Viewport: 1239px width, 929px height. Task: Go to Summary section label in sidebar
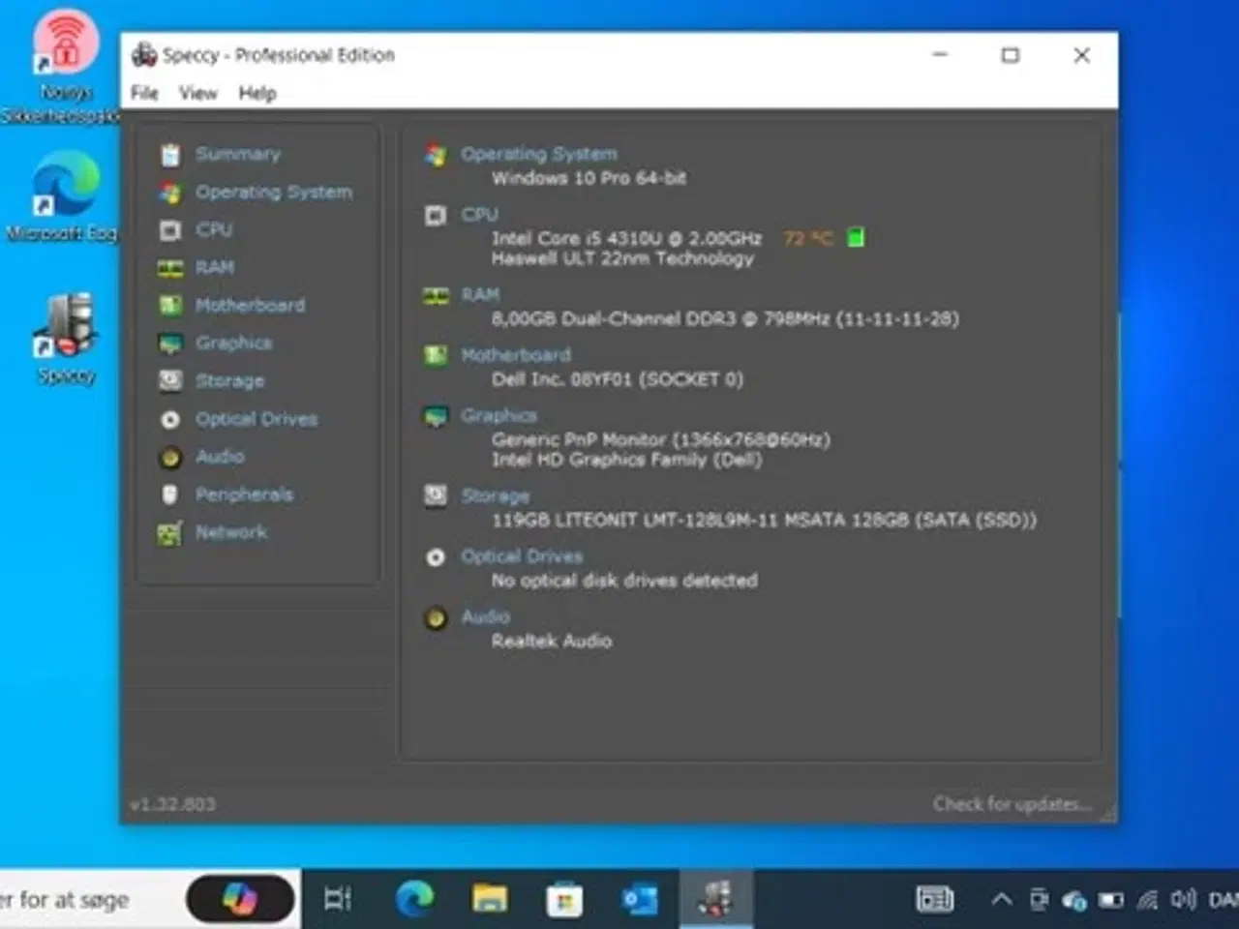238,154
